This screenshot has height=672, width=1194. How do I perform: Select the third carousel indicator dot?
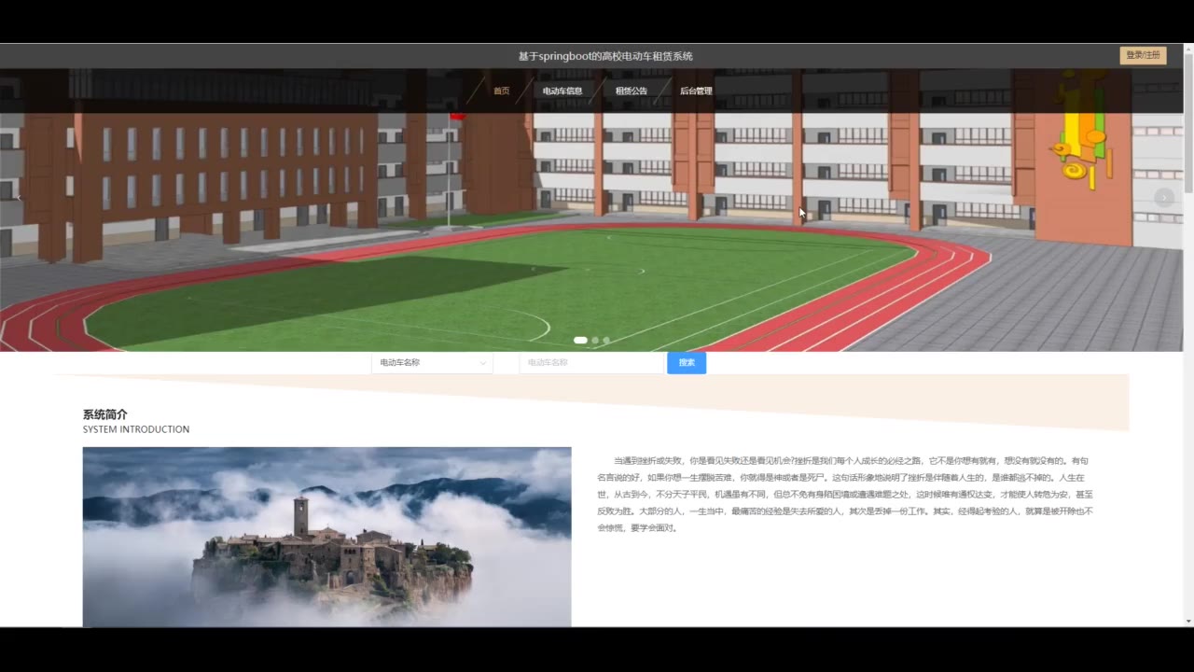[x=606, y=340]
